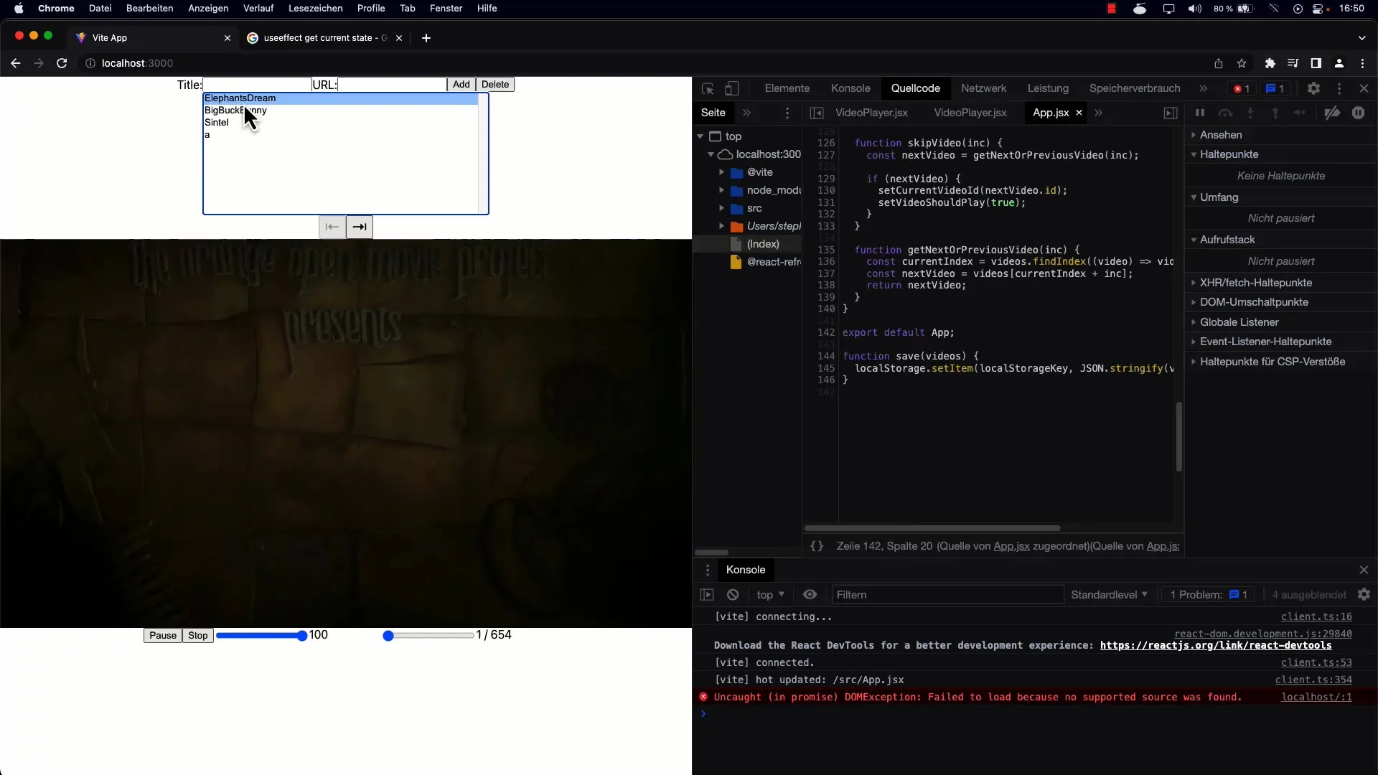Screen dimensions: 1378x775
Task: Show more Seite navigator tabs chevron
Action: tap(746, 113)
